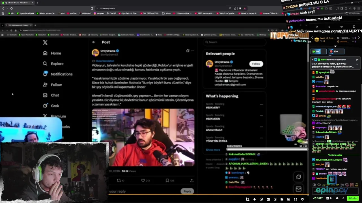Image resolution: width=362 pixels, height=203 pixels.
Task: Open the chat emote bubble icon
Action: [337, 198]
